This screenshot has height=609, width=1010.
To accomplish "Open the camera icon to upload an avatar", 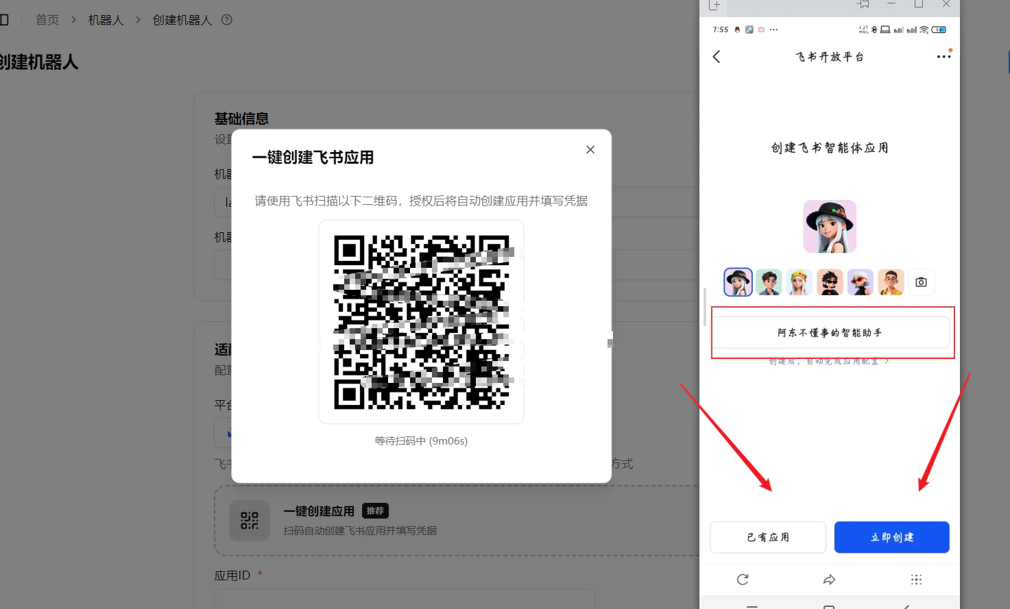I will pos(921,282).
